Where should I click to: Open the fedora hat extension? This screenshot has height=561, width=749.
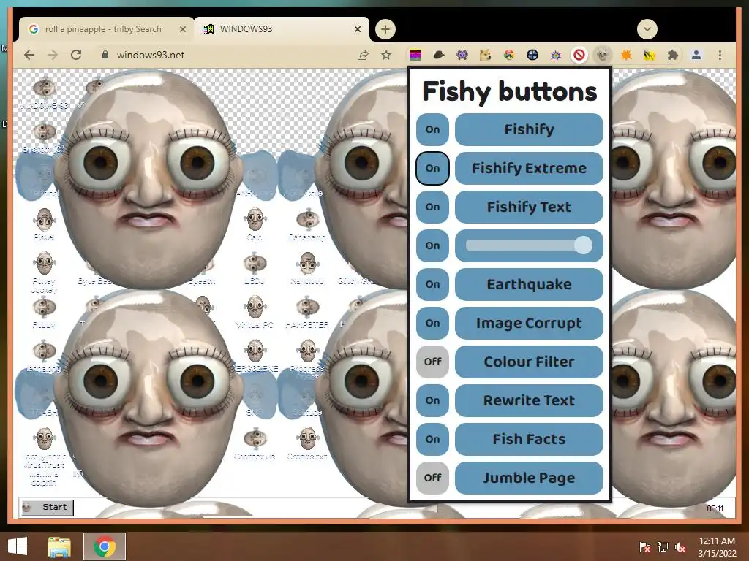(439, 56)
